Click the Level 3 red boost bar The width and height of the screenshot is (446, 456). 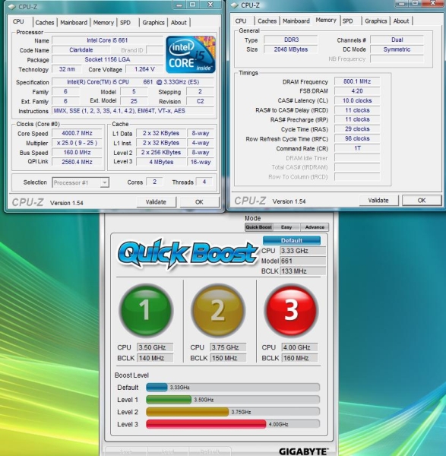[x=206, y=424]
